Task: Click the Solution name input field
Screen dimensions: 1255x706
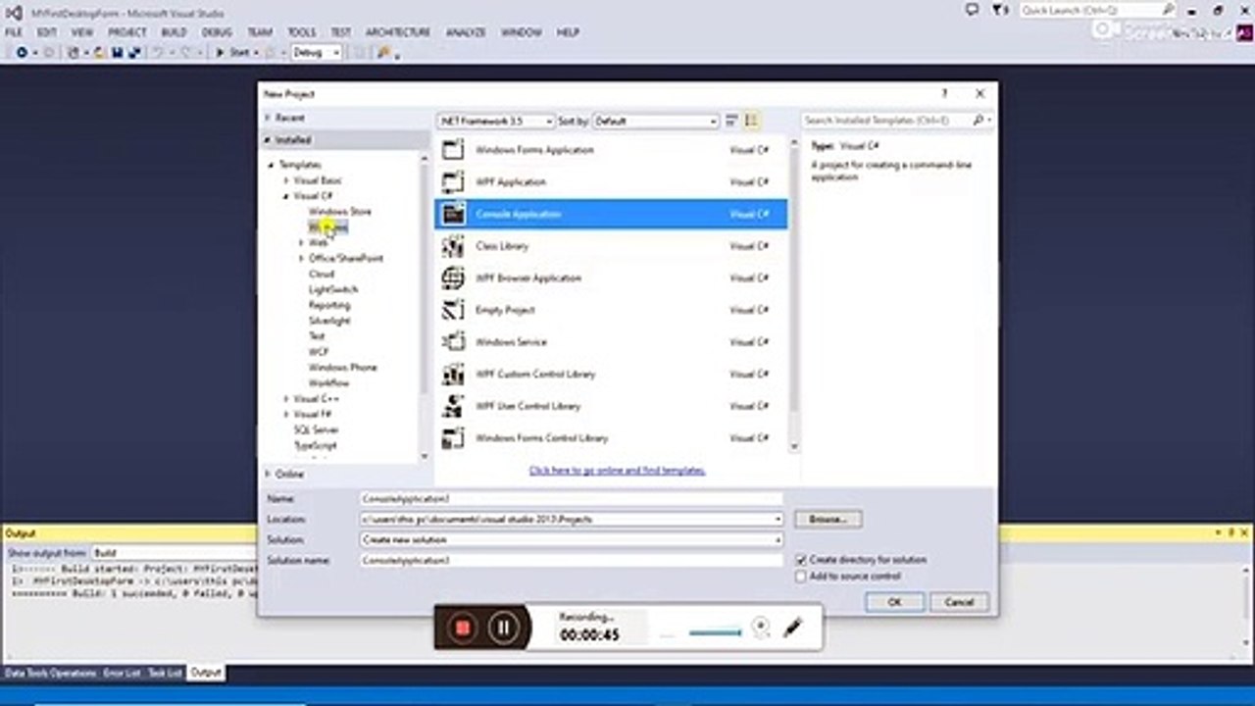Action: [x=572, y=560]
